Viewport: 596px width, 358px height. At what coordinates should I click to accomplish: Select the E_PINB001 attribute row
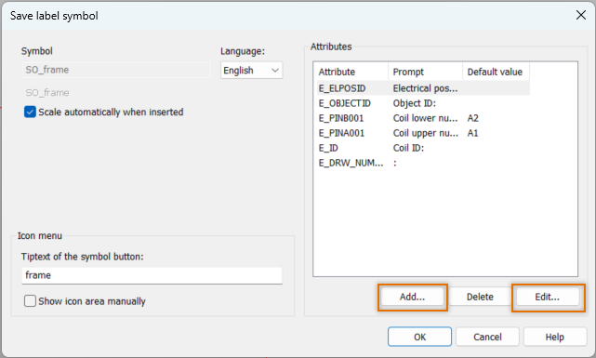pos(423,118)
